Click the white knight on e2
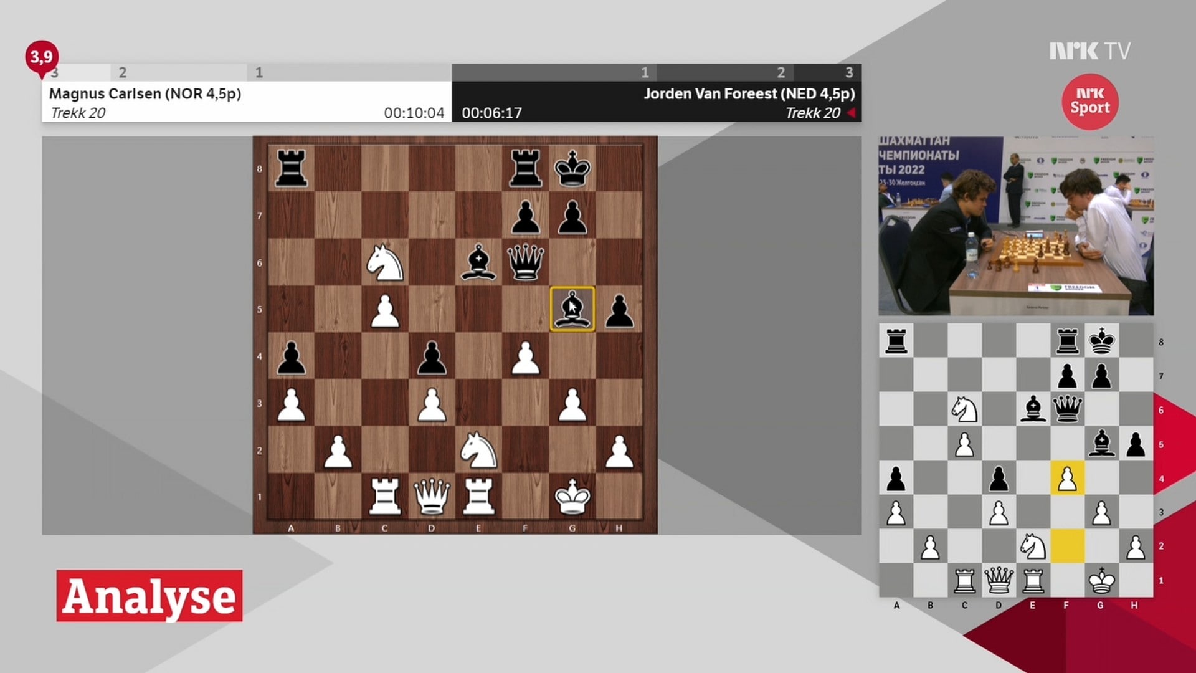Screen dimensions: 1196x673 [478, 450]
